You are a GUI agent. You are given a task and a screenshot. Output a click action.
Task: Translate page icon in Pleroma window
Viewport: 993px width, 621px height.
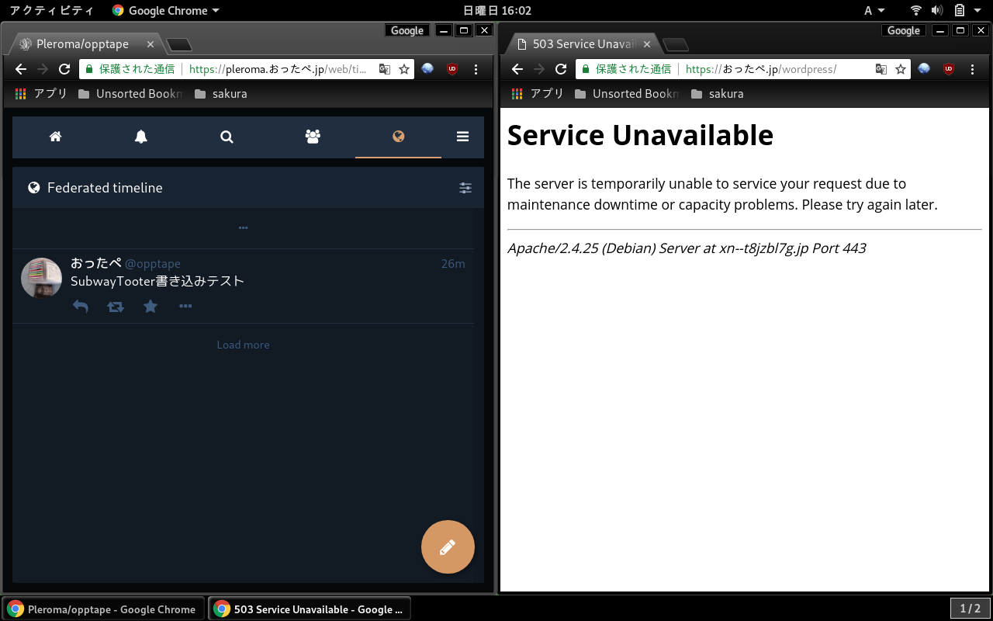385,69
